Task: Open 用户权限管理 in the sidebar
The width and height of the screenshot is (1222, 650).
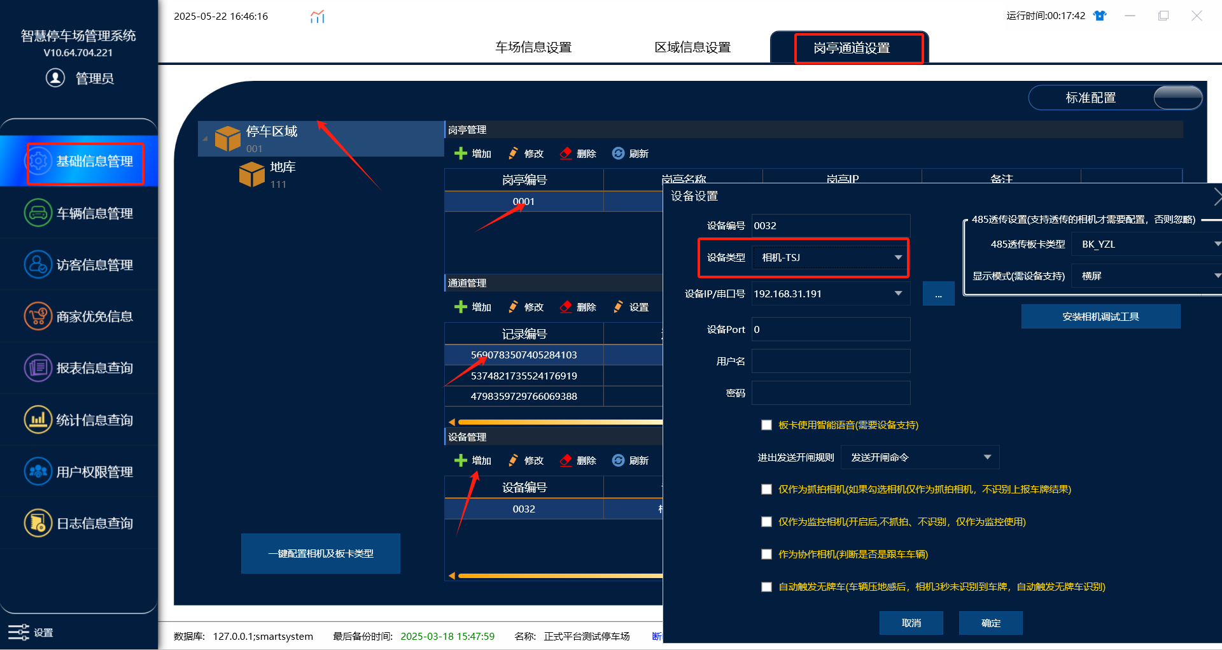Action: [x=79, y=472]
